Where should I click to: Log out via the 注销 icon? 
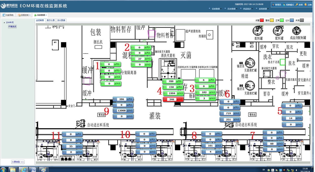coord(306,5)
